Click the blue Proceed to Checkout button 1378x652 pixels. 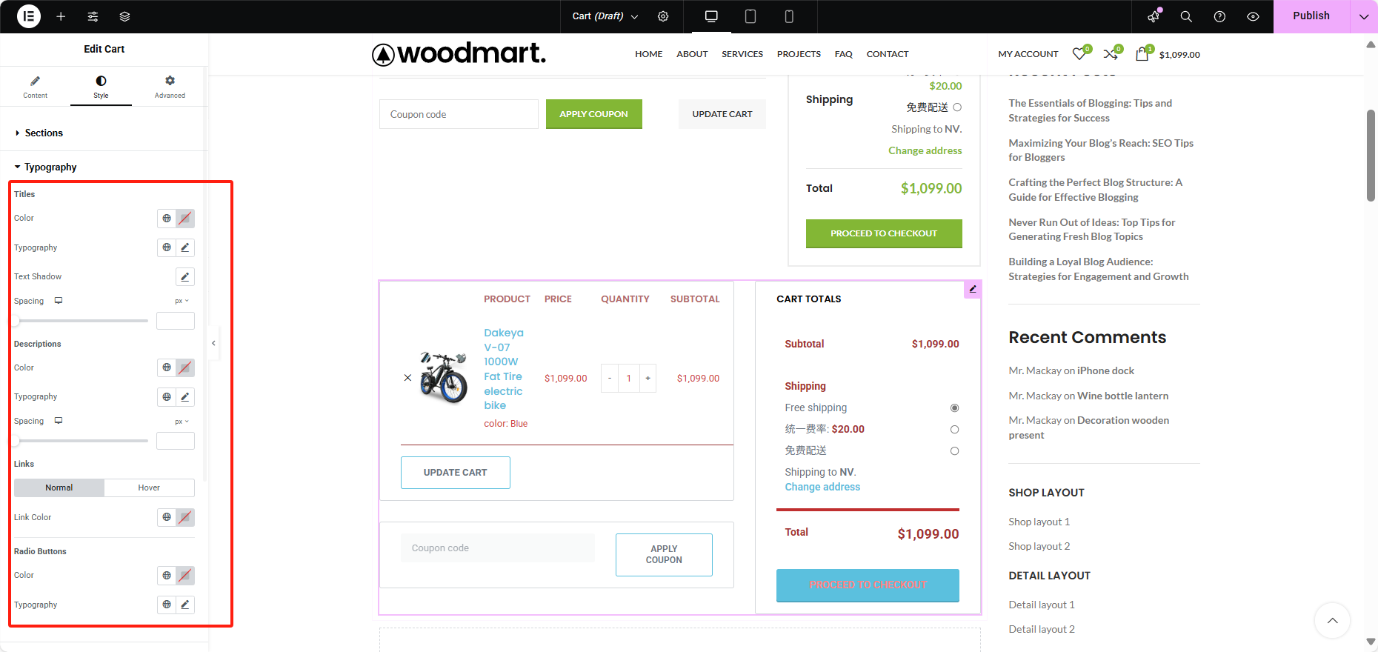(x=868, y=585)
